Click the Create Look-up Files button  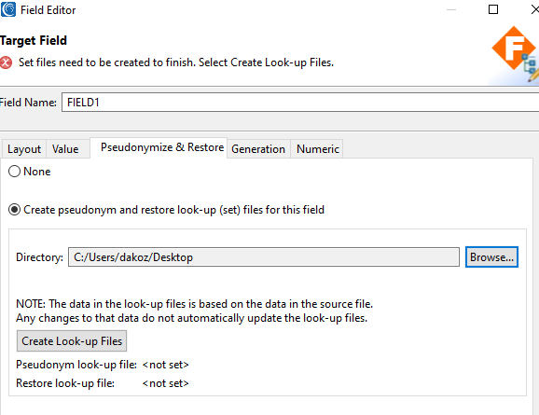coord(72,341)
